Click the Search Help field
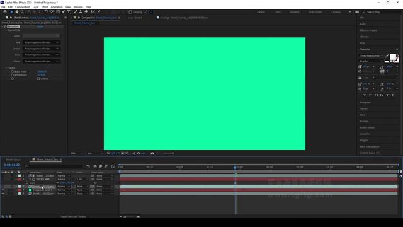Viewport: 403px width, 227px height. (382, 12)
